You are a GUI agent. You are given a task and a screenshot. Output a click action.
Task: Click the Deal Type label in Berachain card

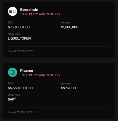tap(14, 34)
